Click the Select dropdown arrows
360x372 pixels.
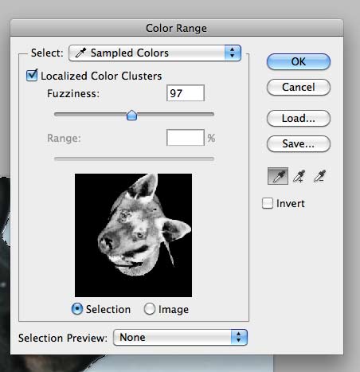(233, 53)
